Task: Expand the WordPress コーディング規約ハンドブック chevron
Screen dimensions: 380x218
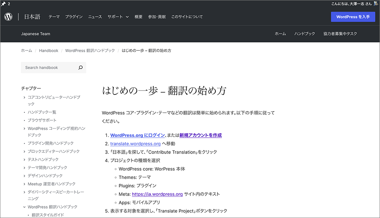Action: point(24,129)
